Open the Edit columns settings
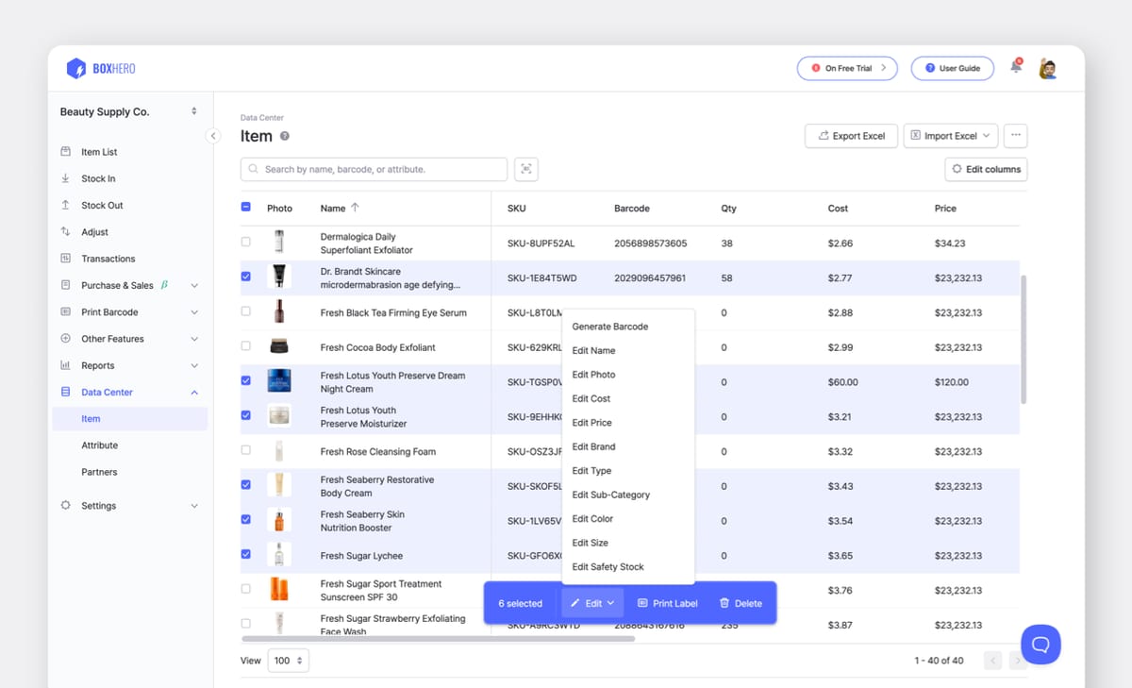1132x688 pixels. 985,169
